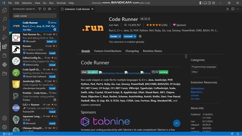Refresh the extensions list
Screen dimensions: 242x136
45,9
